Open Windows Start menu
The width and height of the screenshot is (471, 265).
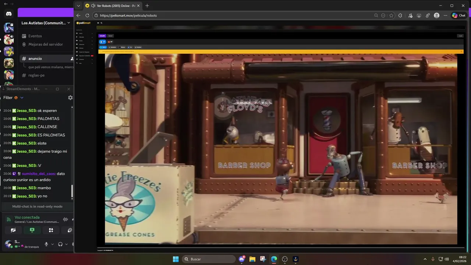pyautogui.click(x=176, y=259)
